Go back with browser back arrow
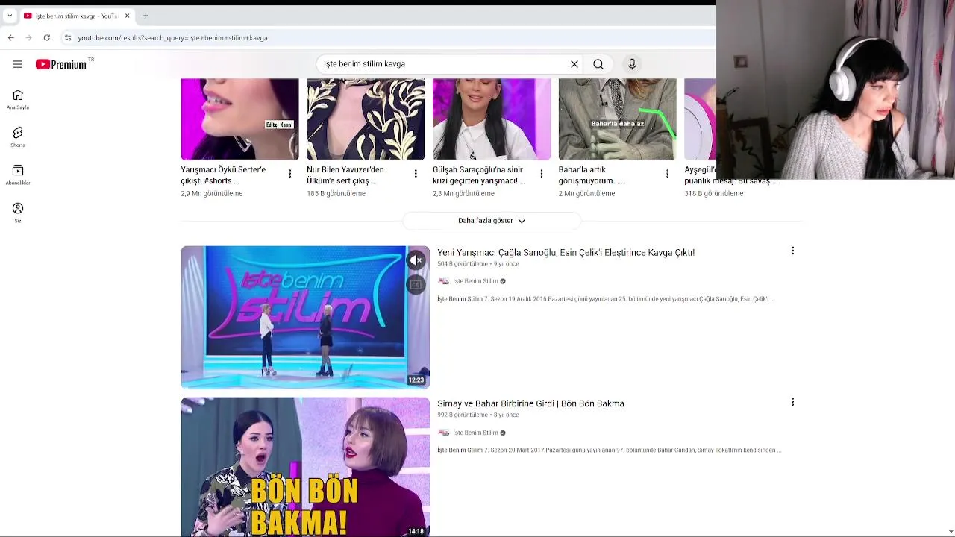Image resolution: width=955 pixels, height=537 pixels. [10, 37]
